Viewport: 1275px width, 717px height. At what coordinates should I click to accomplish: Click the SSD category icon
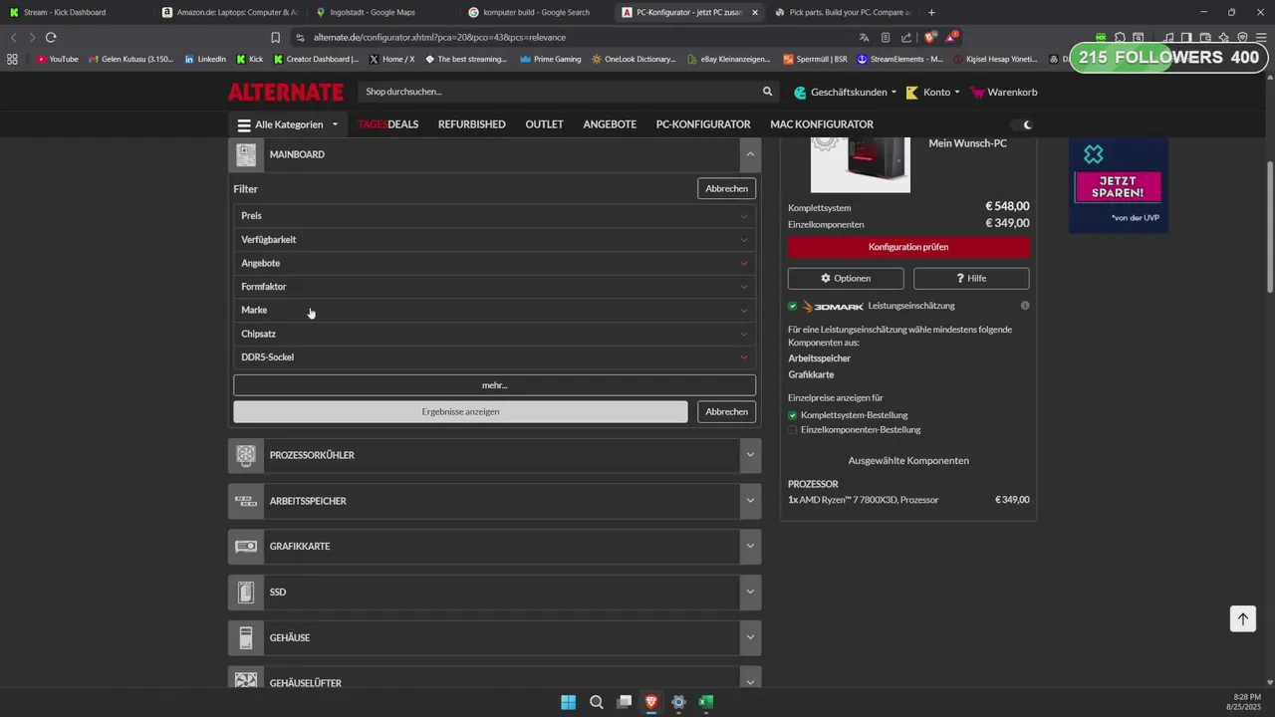coord(246,593)
